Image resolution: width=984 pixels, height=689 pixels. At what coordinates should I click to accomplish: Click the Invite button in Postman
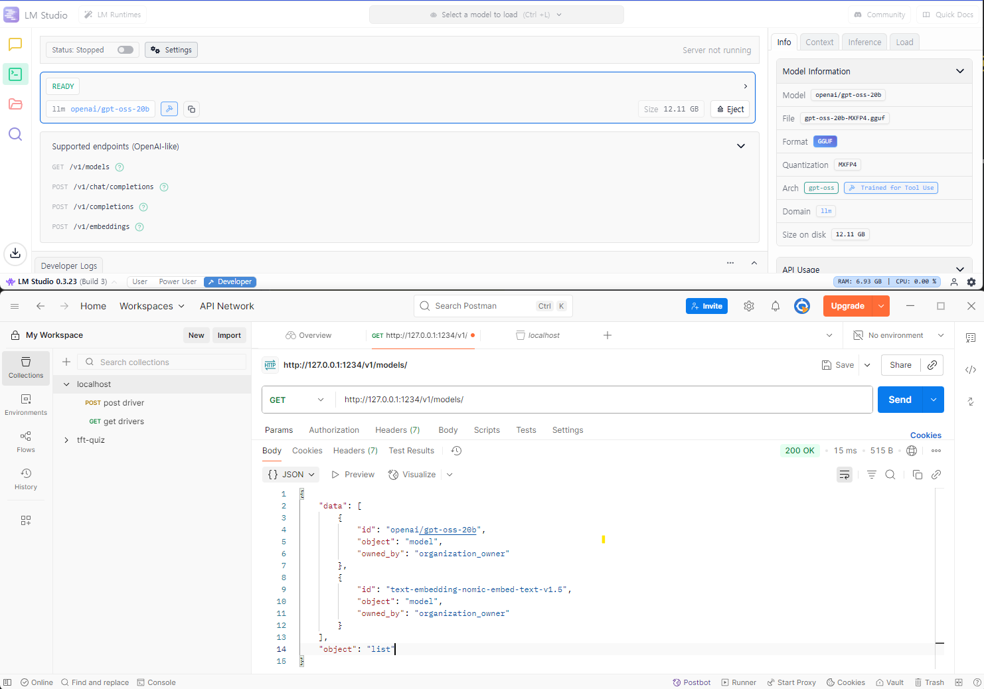click(706, 306)
